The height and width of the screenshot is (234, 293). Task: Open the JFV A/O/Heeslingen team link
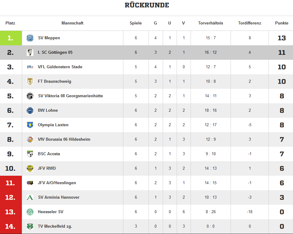[x=57, y=183]
